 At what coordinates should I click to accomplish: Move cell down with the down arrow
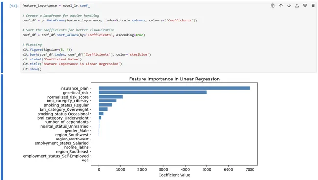click(289, 6)
